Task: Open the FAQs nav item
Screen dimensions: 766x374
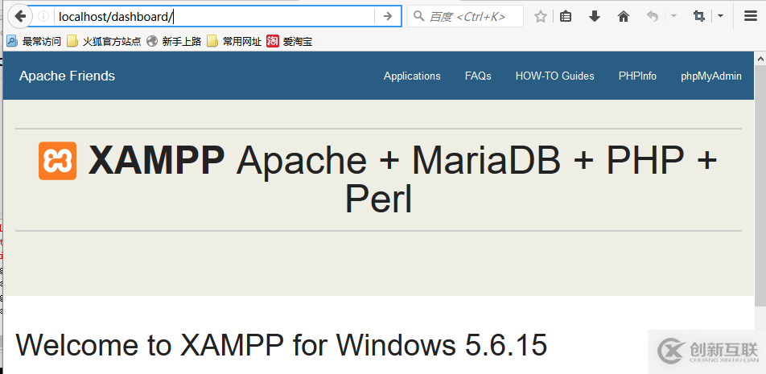Action: click(478, 76)
